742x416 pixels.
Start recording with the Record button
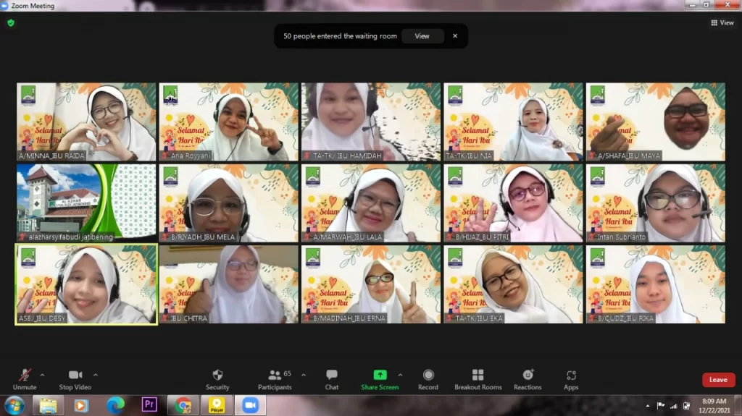coord(428,380)
